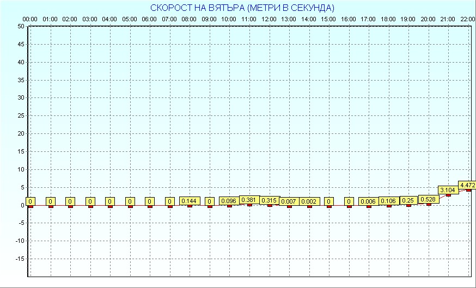The width and height of the screenshot is (476, 288).
Task: Select the 06:00 time axis label
Action: (149, 19)
